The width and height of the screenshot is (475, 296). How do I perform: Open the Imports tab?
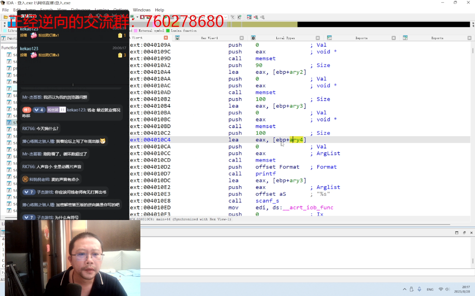click(361, 38)
